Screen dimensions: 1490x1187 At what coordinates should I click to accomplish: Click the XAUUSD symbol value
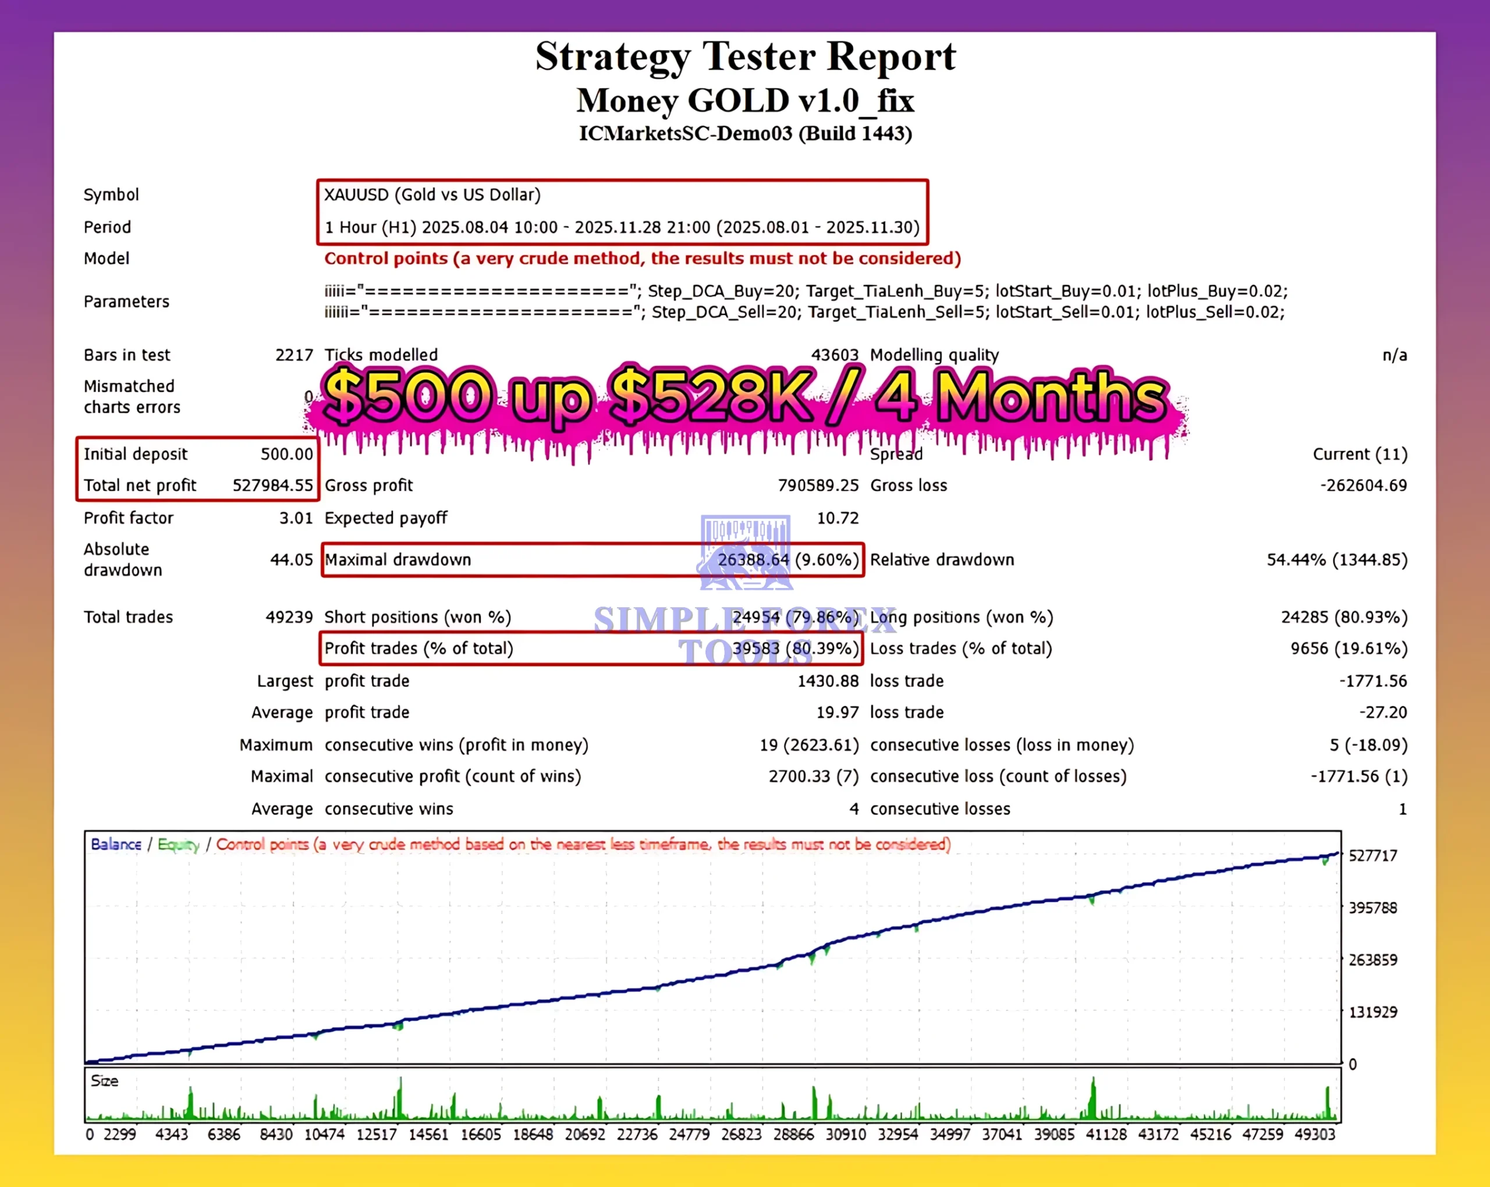pyautogui.click(x=432, y=195)
